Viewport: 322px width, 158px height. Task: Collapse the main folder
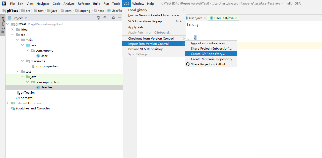click(x=17, y=40)
